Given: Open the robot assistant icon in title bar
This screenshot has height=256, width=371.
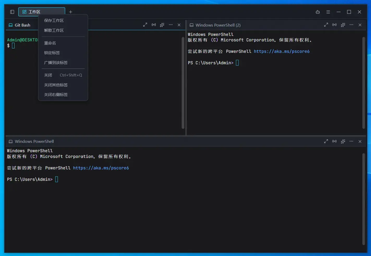Looking at the screenshot, I should pyautogui.click(x=318, y=12).
